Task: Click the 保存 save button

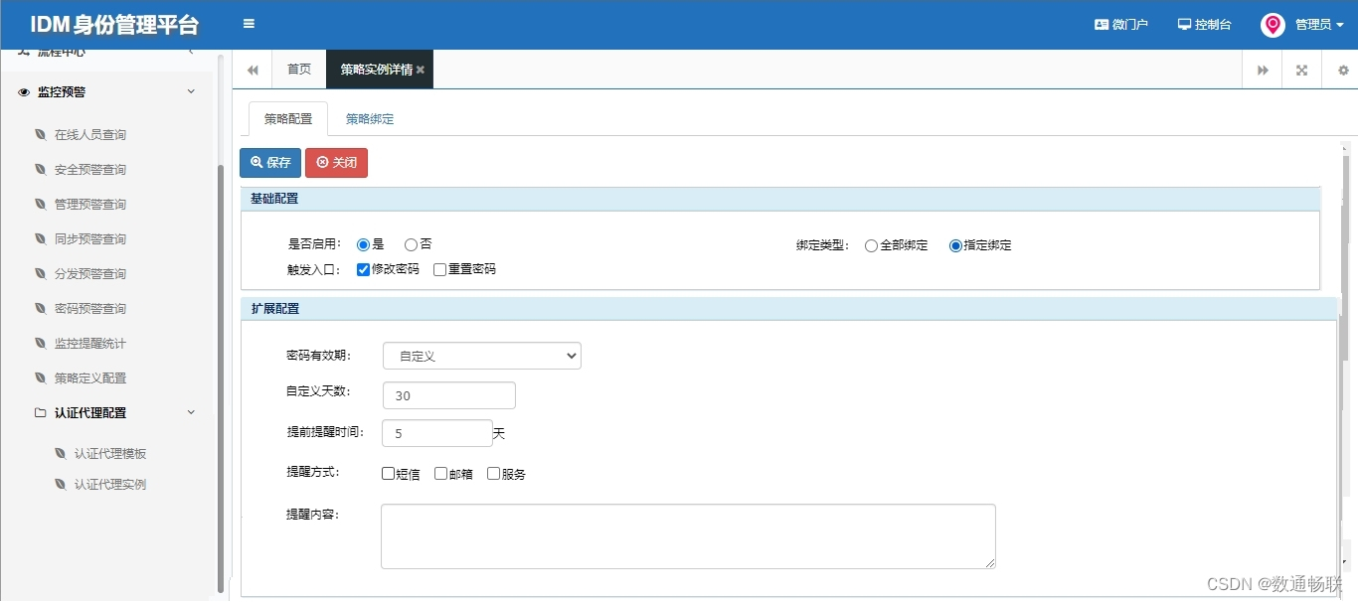Action: (270, 163)
